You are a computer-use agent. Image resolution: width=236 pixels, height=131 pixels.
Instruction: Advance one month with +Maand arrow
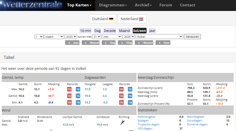[x=144, y=43]
